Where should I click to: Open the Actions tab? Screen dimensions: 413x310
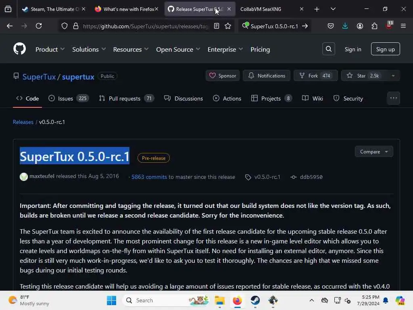[227, 98]
